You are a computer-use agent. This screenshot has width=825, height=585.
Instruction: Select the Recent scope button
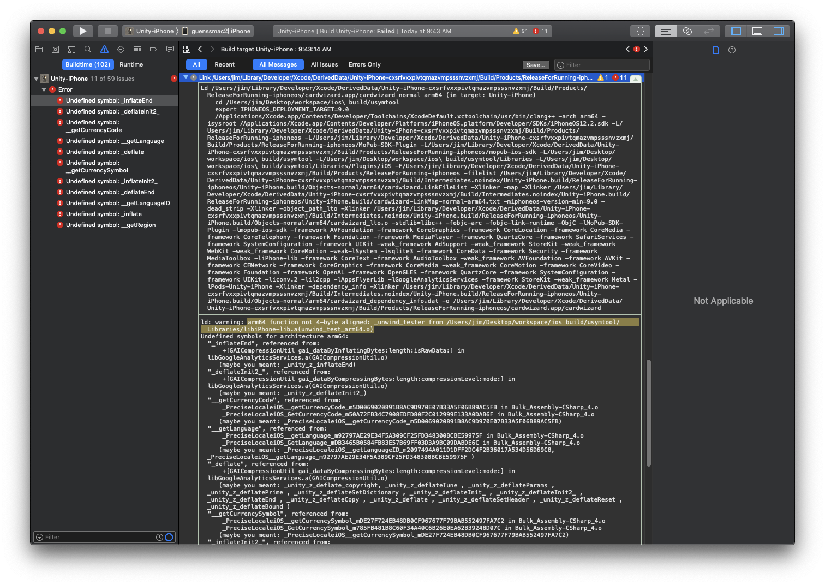(x=224, y=64)
